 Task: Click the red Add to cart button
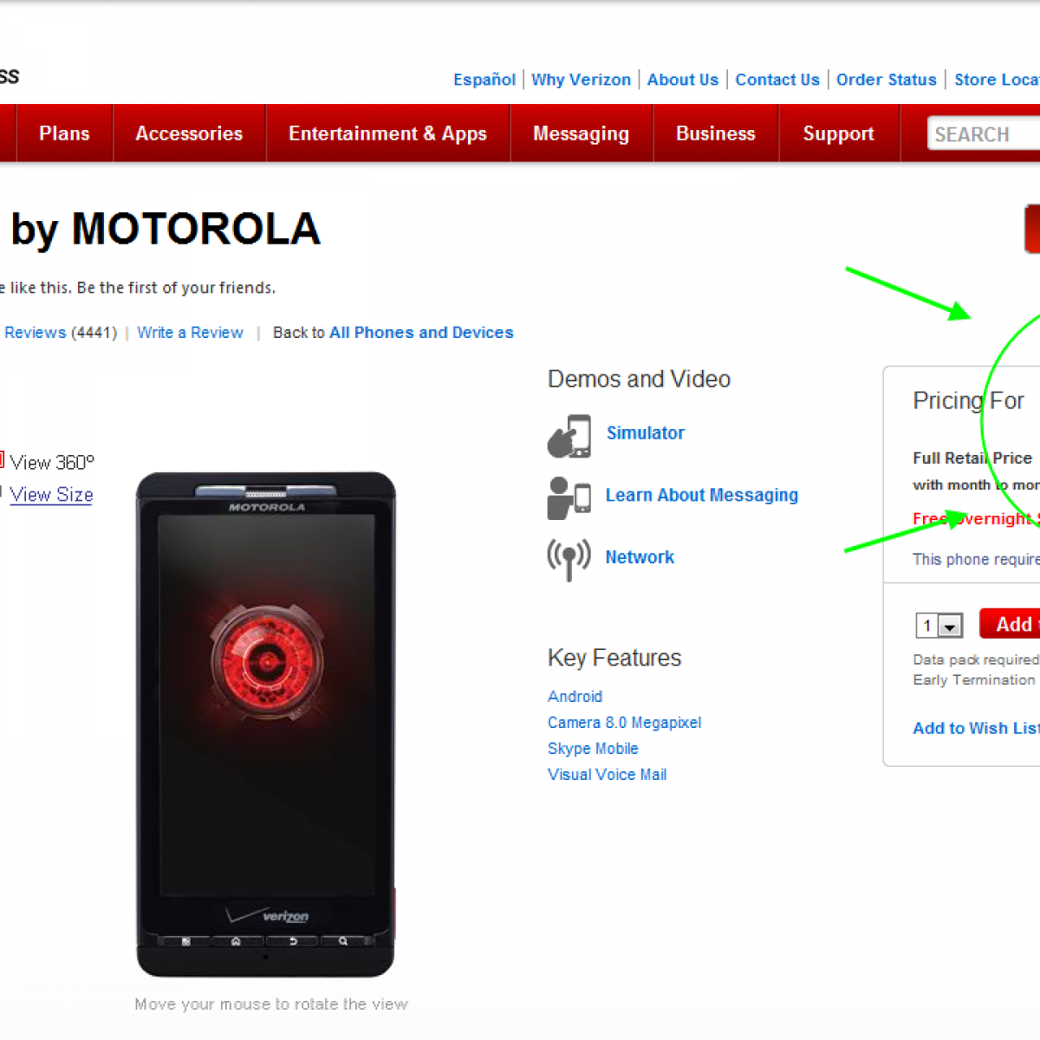tap(1010, 624)
